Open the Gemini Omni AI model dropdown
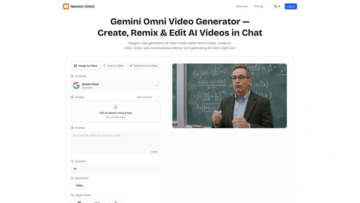360x203 pixels. [116, 85]
